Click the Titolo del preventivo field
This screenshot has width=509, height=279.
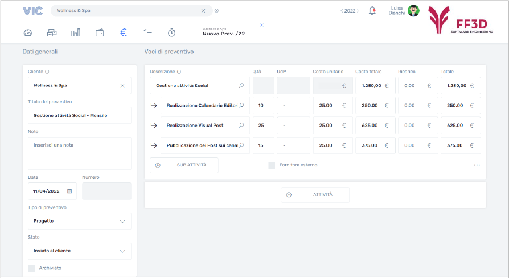pos(80,115)
